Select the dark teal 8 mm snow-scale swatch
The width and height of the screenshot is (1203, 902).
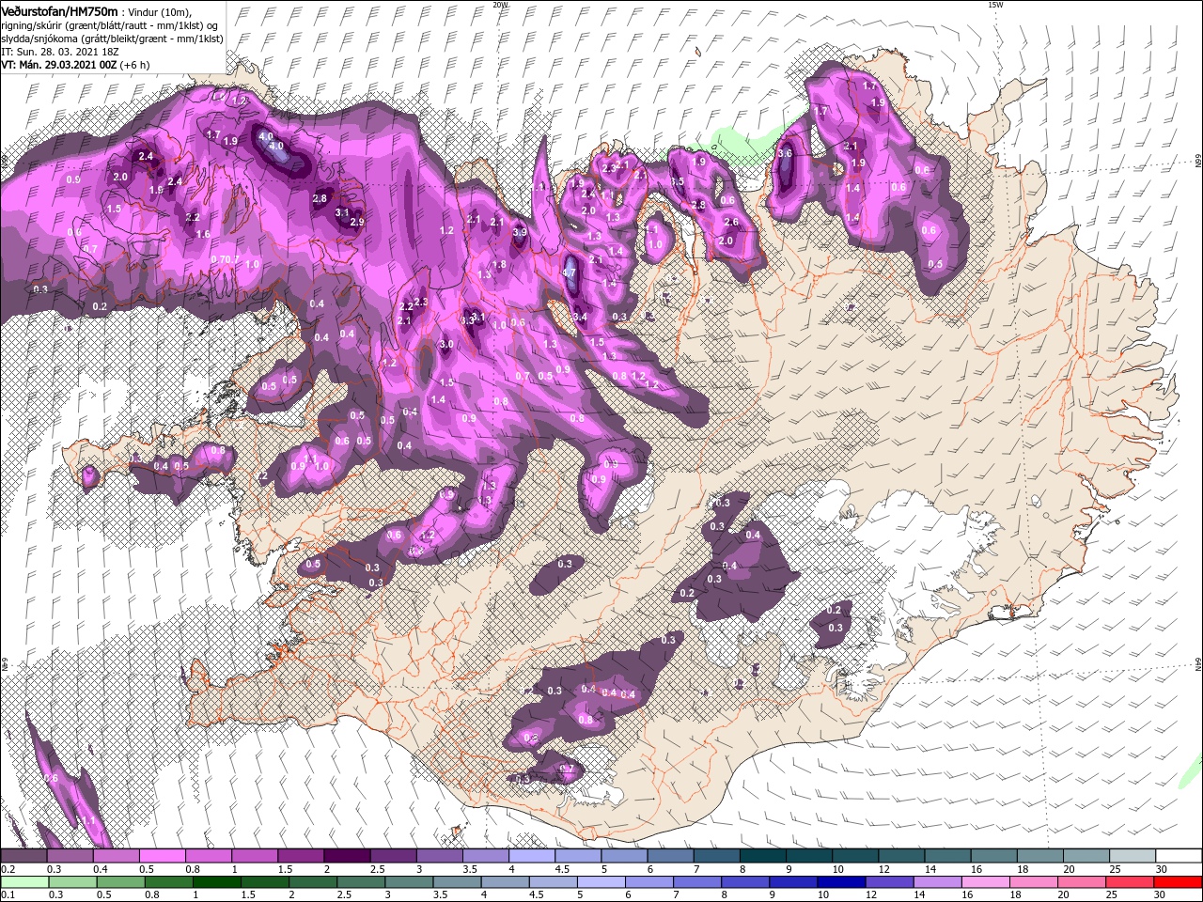[x=762, y=856]
